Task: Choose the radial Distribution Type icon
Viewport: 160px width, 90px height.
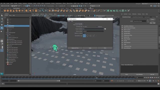Action: point(87,36)
